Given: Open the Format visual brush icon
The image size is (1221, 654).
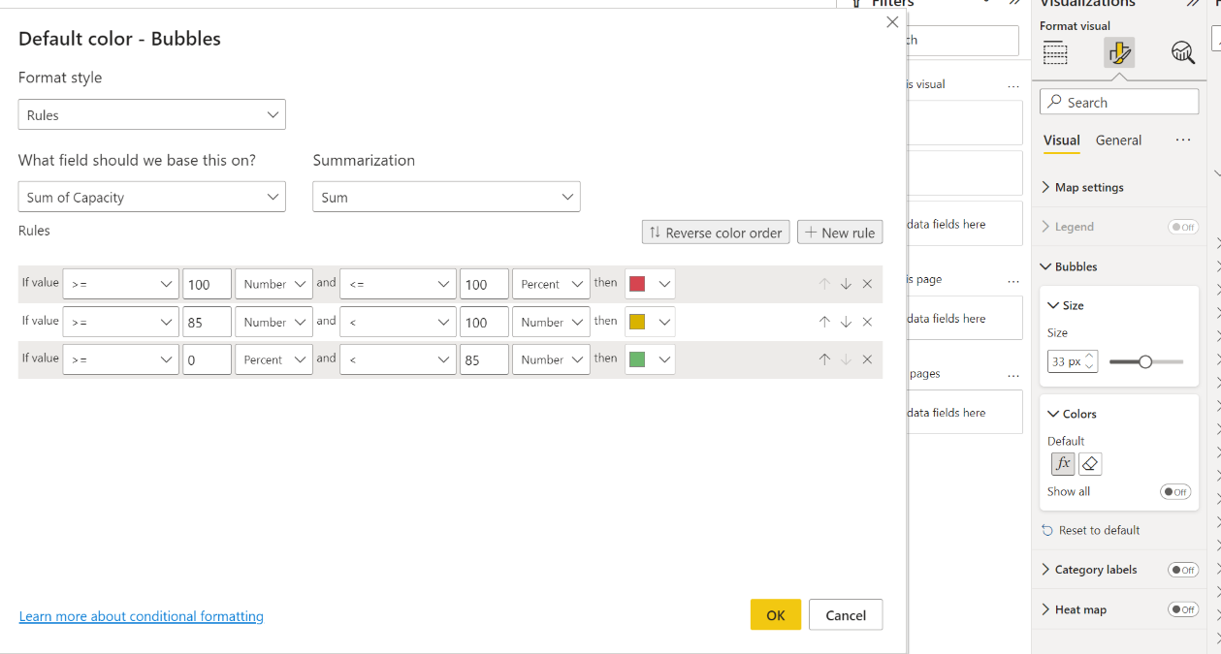Looking at the screenshot, I should (1119, 52).
